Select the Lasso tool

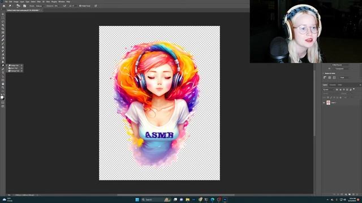point(3,21)
